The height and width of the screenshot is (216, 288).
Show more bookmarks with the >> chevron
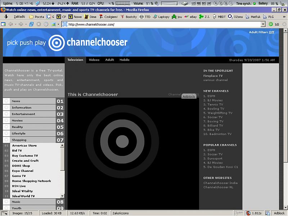point(284,17)
